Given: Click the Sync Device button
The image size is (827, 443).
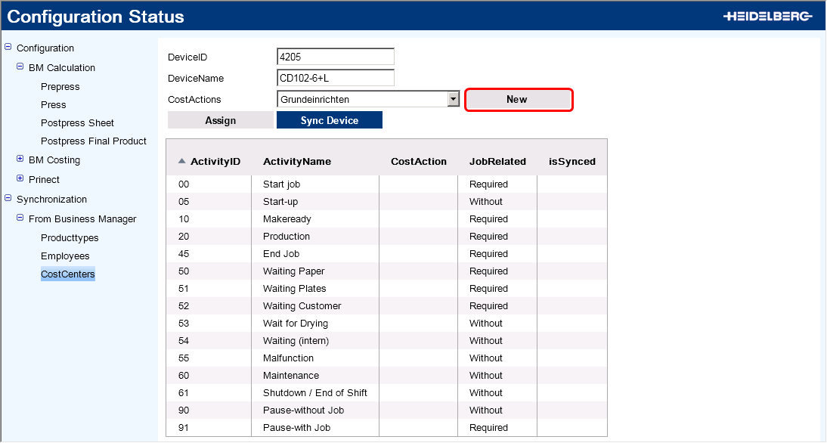Looking at the screenshot, I should (329, 120).
